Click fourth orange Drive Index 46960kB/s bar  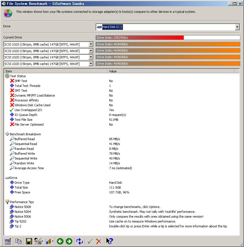point(168,64)
